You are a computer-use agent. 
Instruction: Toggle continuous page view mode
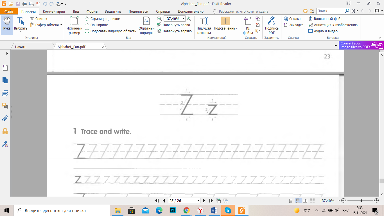tap(298, 201)
